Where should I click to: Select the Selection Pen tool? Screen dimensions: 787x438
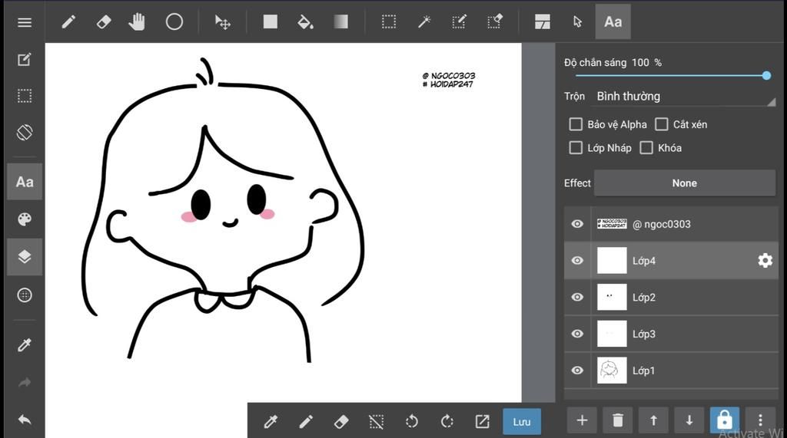coord(459,21)
